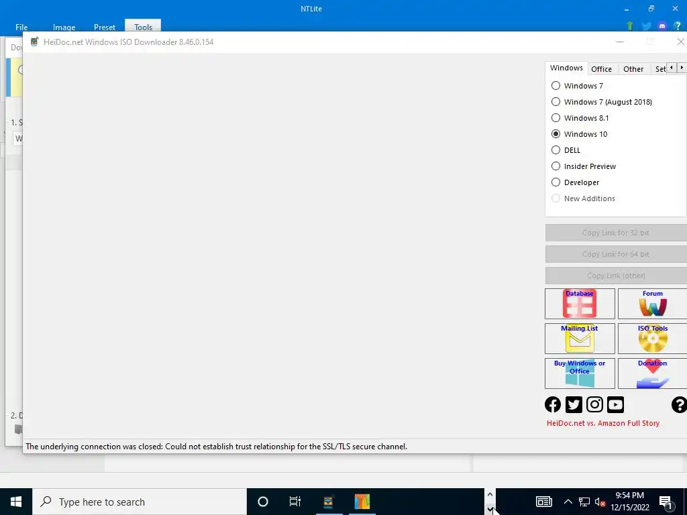Click Copy Link (other) button
Image resolution: width=687 pixels, height=515 pixels.
tap(616, 276)
